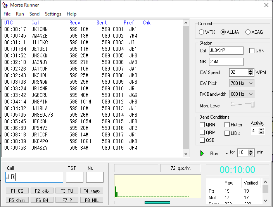The width and height of the screenshot is (273, 207).
Task: Click the CW Speed value field
Action: pos(238,72)
